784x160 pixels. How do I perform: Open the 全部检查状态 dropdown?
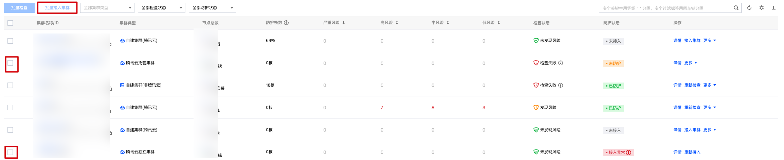162,8
